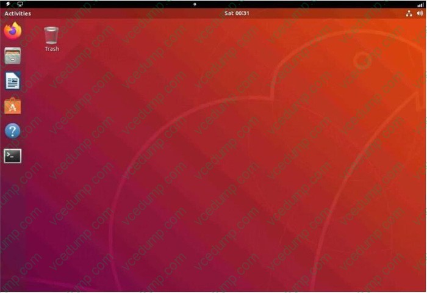Click the network connection icon in top bar
The image size is (427, 293).
[x=409, y=13]
